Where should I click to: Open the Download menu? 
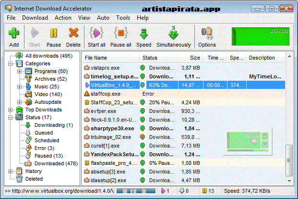pos(35,18)
